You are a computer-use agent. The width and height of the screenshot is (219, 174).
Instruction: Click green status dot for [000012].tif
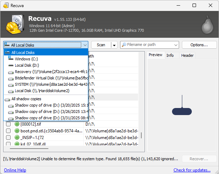coord(17,124)
